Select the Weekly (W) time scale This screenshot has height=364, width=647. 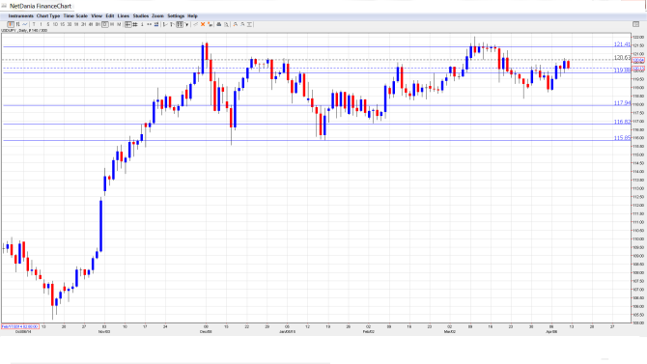[x=112, y=24]
